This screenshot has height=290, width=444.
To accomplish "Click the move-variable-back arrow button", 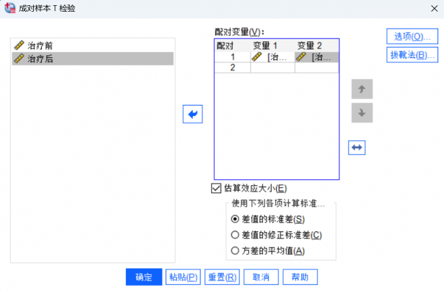I will point(193,114).
